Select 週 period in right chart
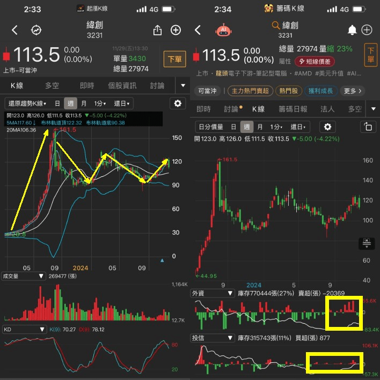Viewport: 380px width, 380px height. click(x=246, y=126)
